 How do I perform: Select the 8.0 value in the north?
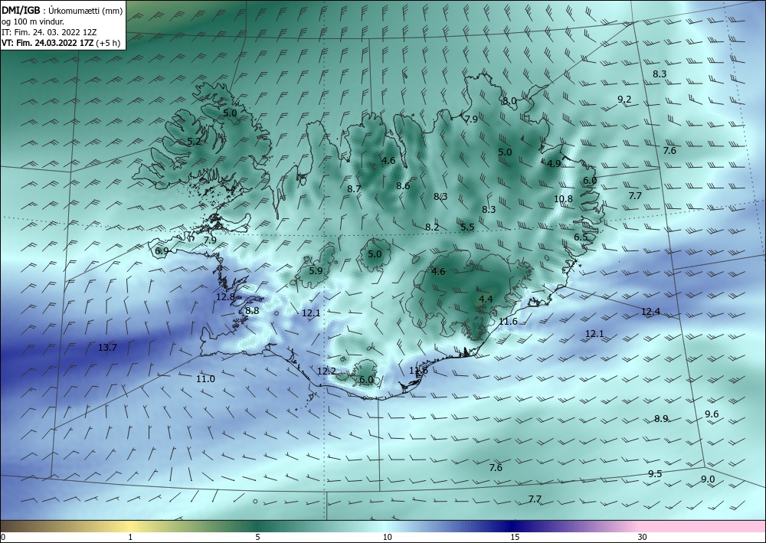coord(509,100)
